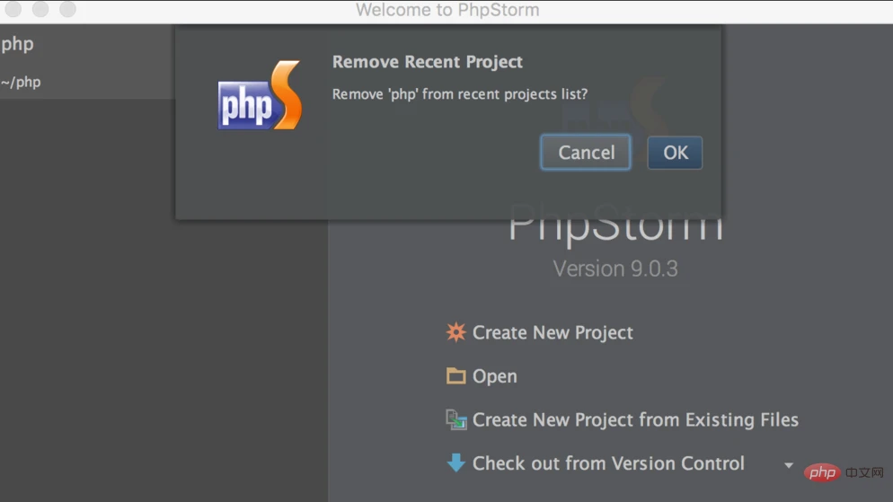
Task: Click the ~/php project path text
Action: pos(21,82)
